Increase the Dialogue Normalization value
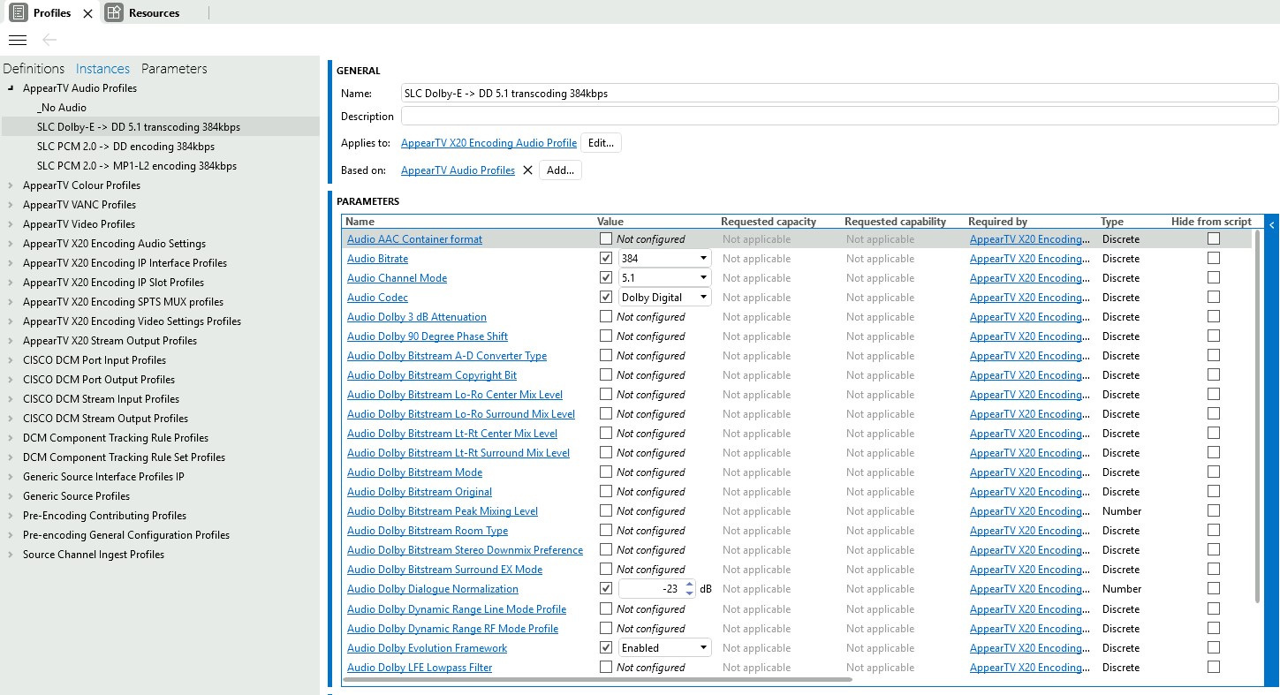This screenshot has width=1280, height=695. 690,585
